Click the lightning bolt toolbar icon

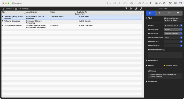pos(147,3)
